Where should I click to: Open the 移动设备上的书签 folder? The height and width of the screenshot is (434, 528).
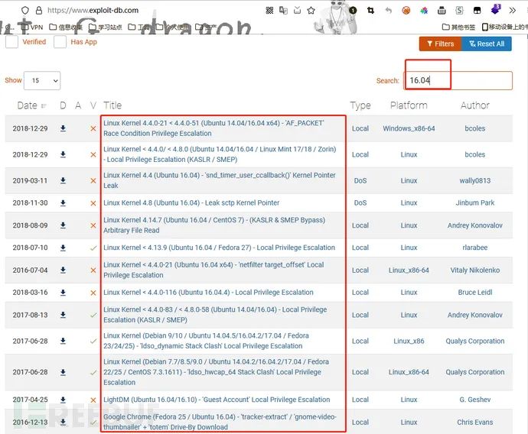point(505,27)
